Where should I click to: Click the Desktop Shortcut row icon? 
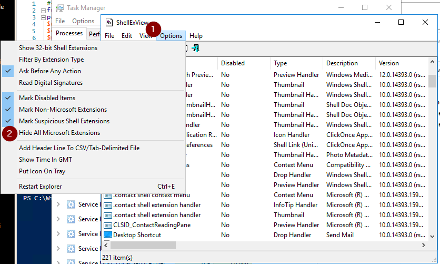[108, 235]
